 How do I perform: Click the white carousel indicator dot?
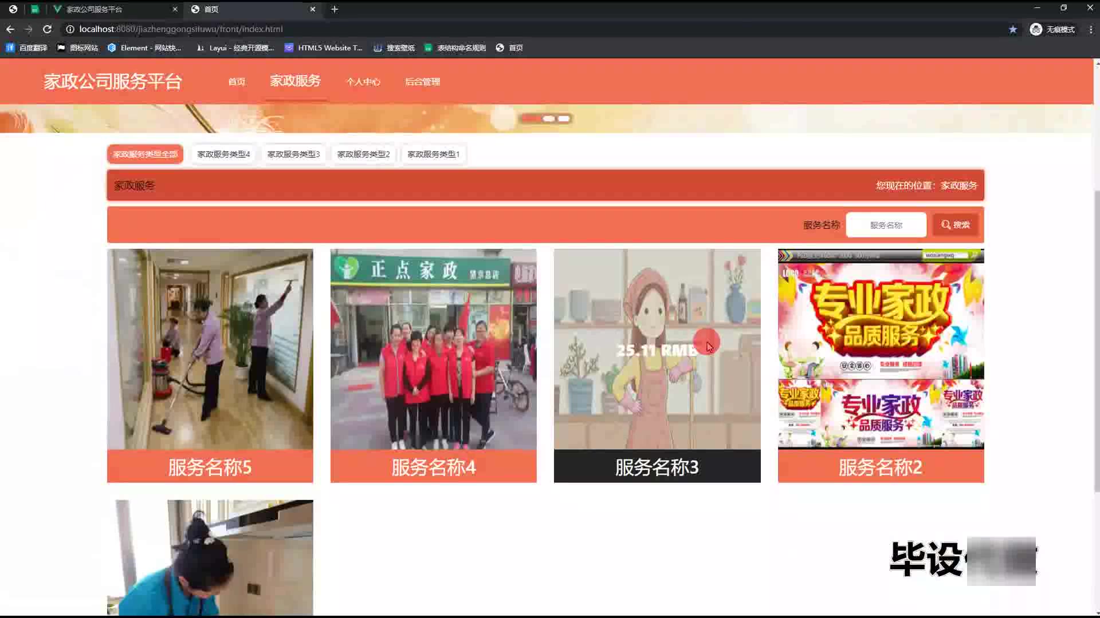(548, 118)
